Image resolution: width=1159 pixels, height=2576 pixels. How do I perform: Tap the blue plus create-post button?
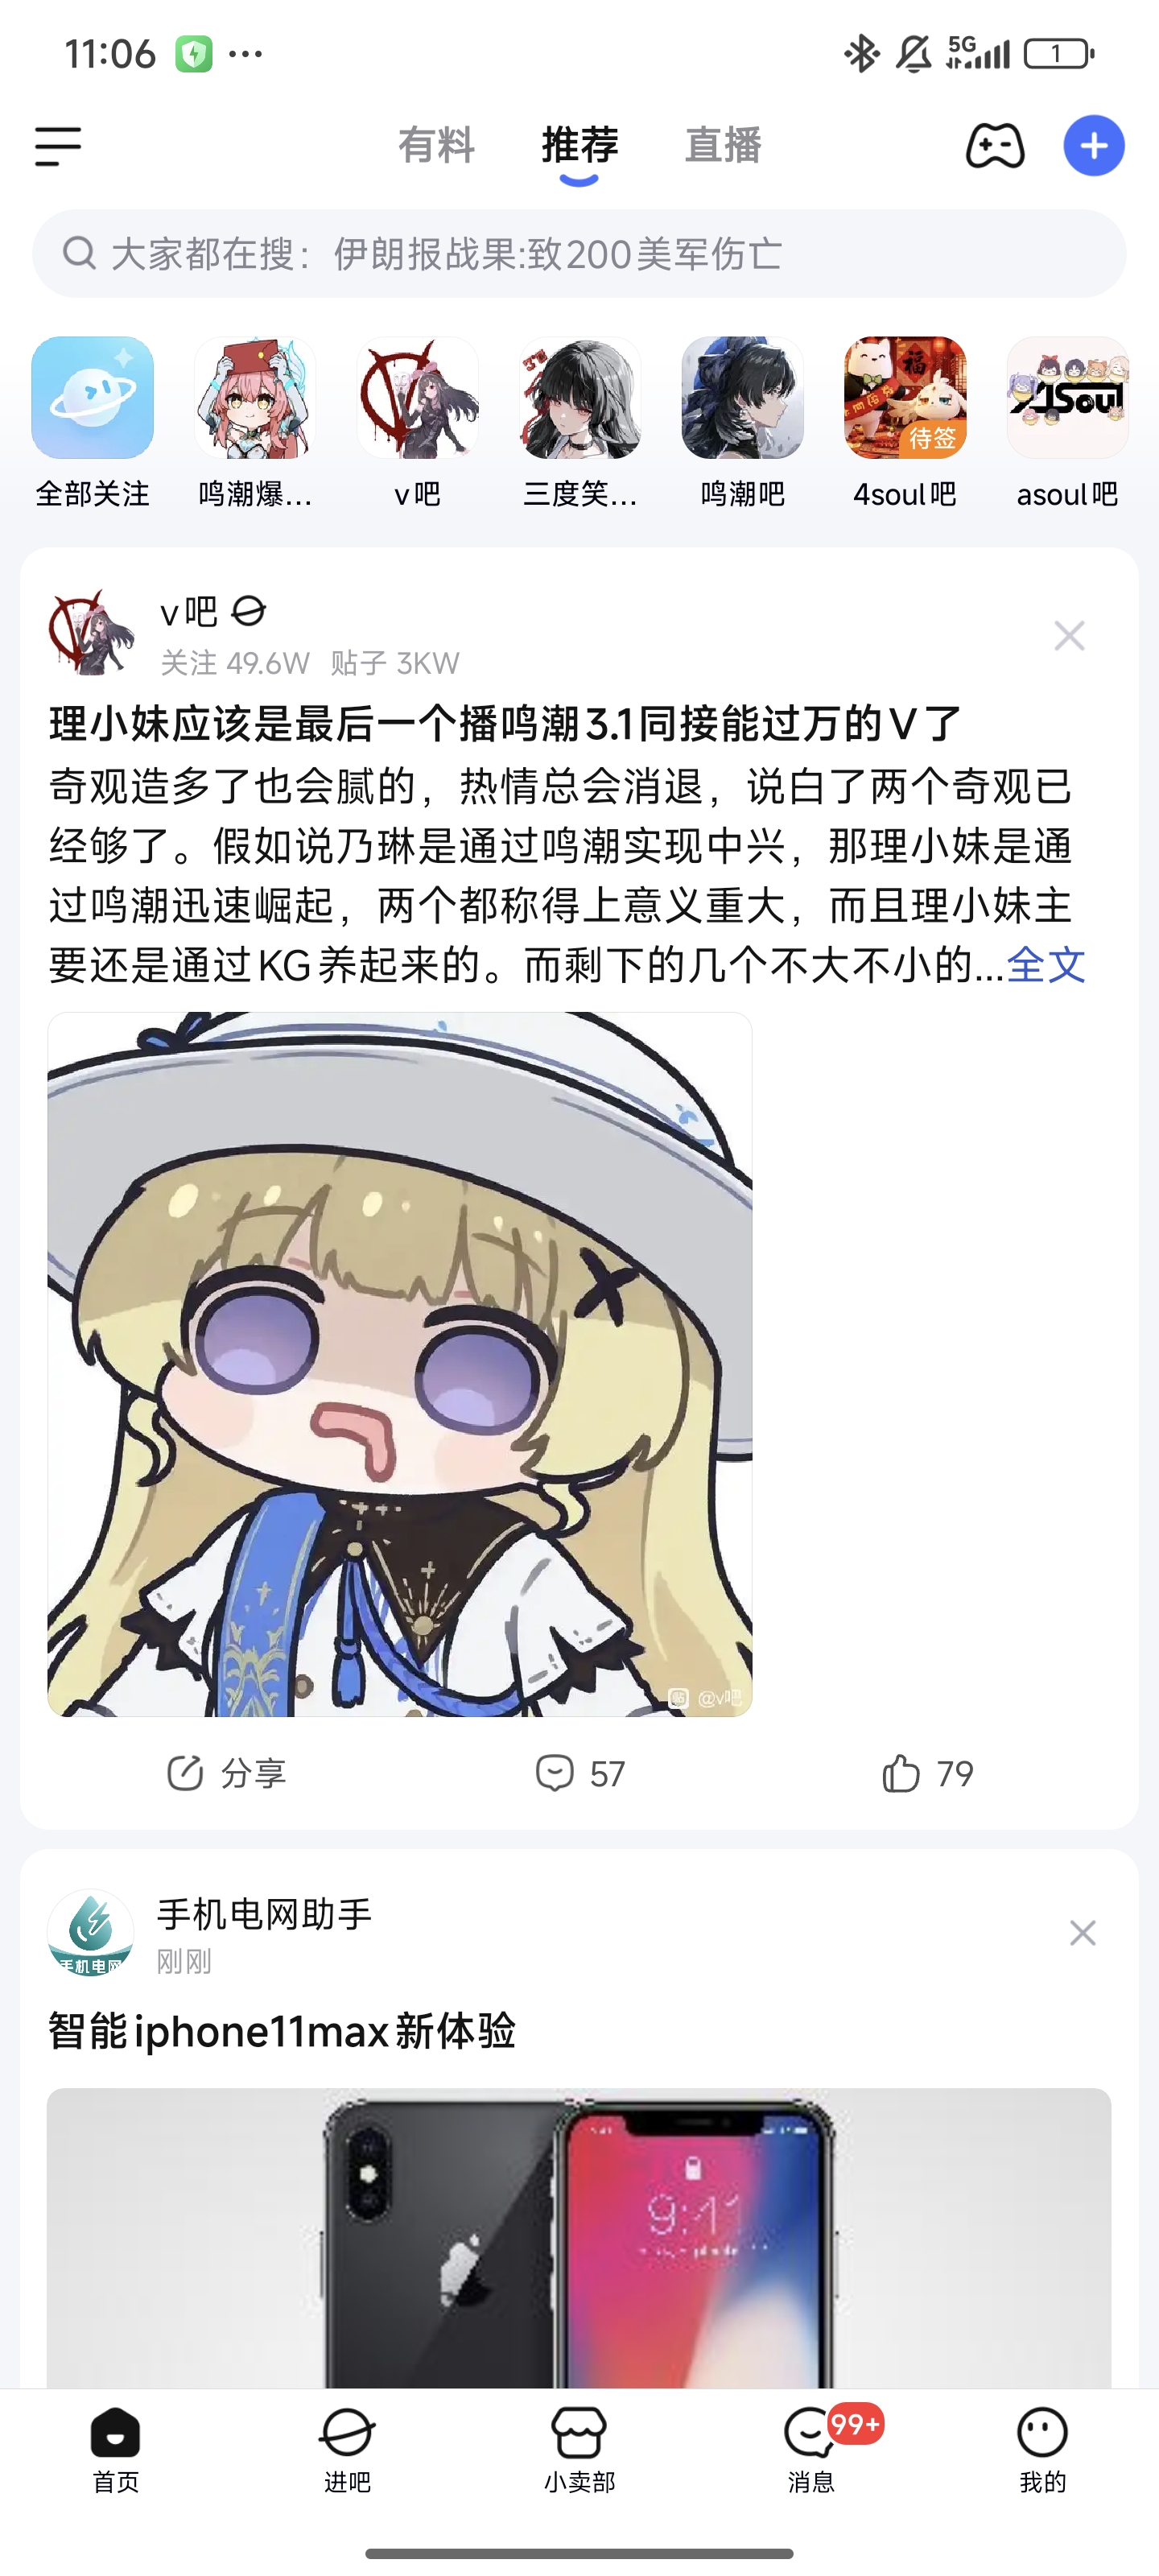(x=1093, y=146)
